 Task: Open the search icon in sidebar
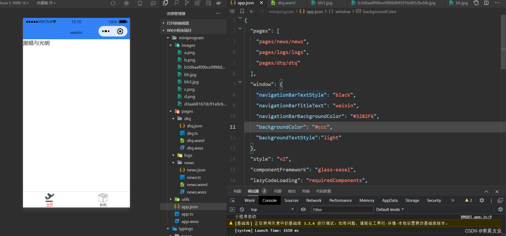[176, 3]
